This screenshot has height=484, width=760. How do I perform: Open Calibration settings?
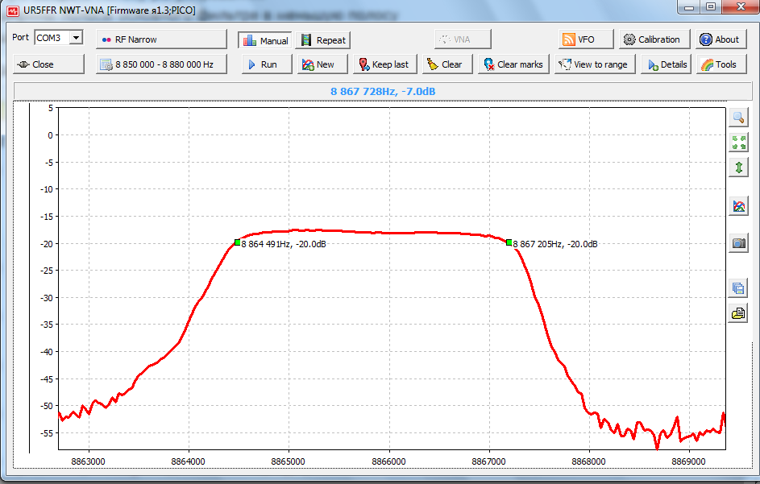651,39
